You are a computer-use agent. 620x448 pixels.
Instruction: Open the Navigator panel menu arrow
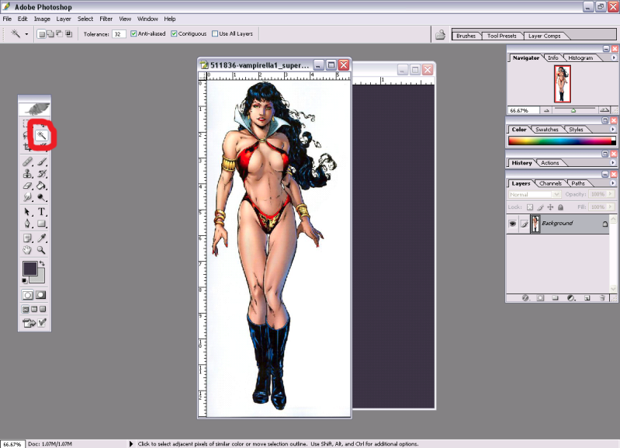[x=614, y=57]
